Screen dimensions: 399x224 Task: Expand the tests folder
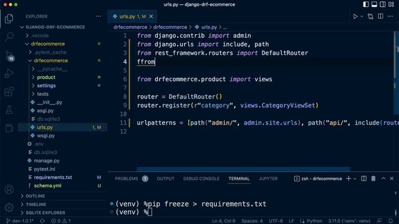(x=42, y=94)
